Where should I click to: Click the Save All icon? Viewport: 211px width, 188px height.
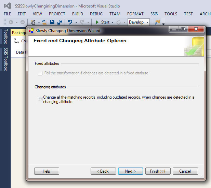60,22
